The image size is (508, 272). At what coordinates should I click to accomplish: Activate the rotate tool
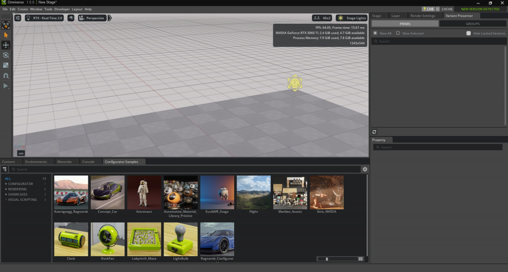6,55
